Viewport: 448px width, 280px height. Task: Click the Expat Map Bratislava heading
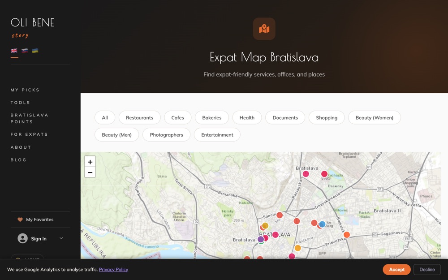pyautogui.click(x=264, y=57)
